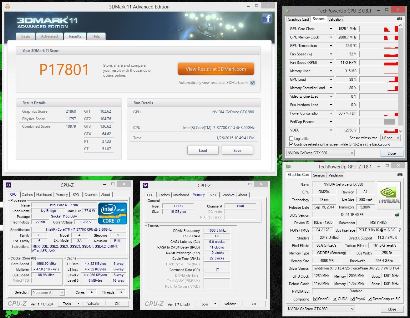This screenshot has height=318, width=410.
Task: Click the Bus Interface question mark icon
Action: [x=399, y=230]
